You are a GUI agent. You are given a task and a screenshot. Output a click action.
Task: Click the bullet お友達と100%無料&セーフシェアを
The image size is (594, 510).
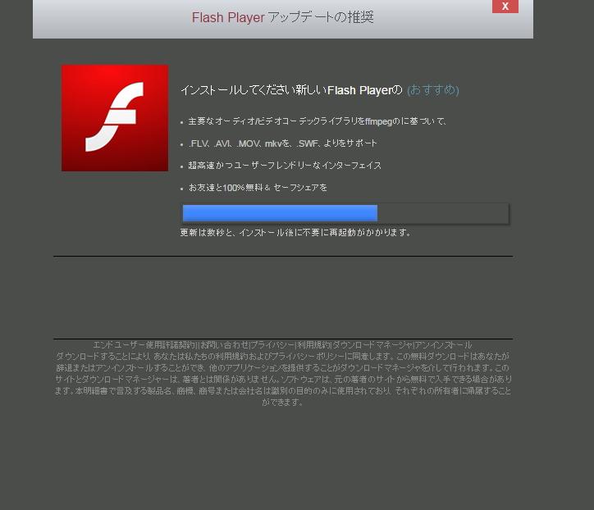tap(258, 188)
